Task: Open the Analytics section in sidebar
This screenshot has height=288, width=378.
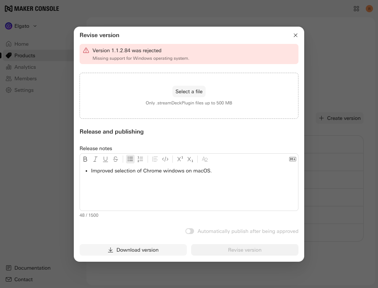Action: pos(25,67)
